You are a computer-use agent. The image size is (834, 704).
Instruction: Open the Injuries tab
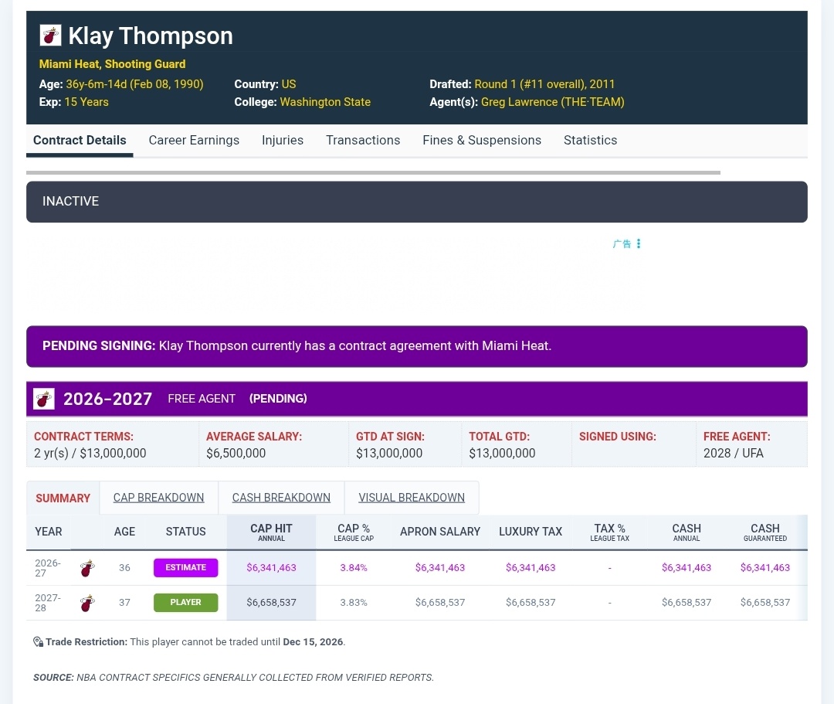click(x=283, y=140)
